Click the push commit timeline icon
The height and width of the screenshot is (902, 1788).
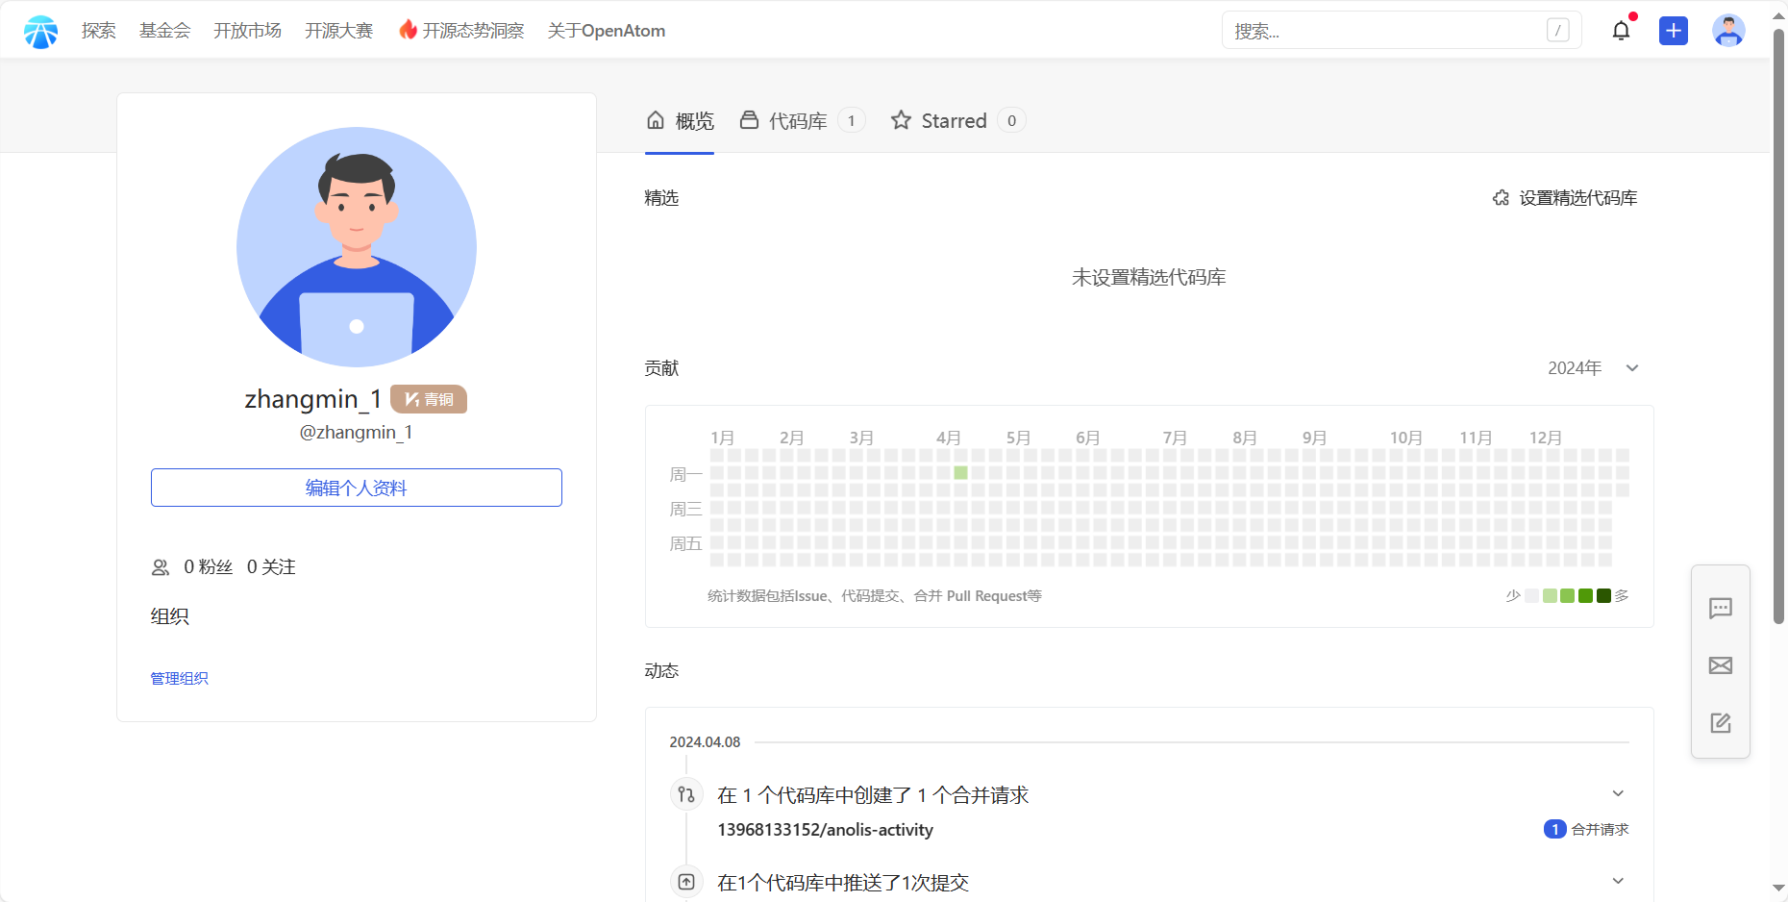(x=686, y=882)
